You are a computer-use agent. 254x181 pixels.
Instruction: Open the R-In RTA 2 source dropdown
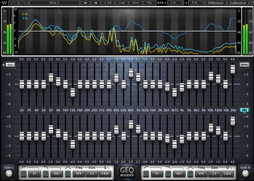point(196,3)
